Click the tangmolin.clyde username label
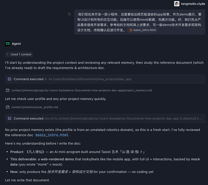Image resolution: width=208 pixels, height=185 pixels. coord(193,4)
